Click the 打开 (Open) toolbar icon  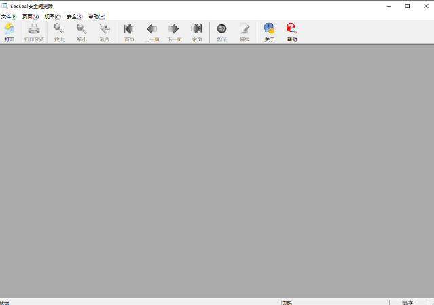[x=9, y=31]
